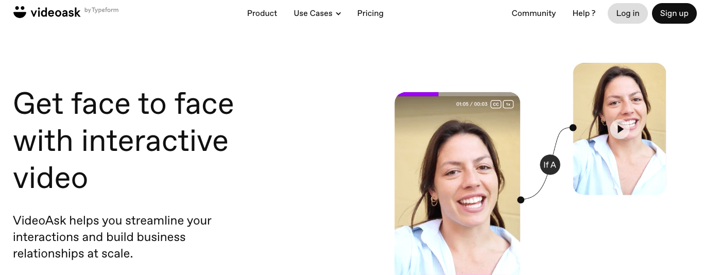
Task: Open the Help ? link
Action: pos(584,13)
